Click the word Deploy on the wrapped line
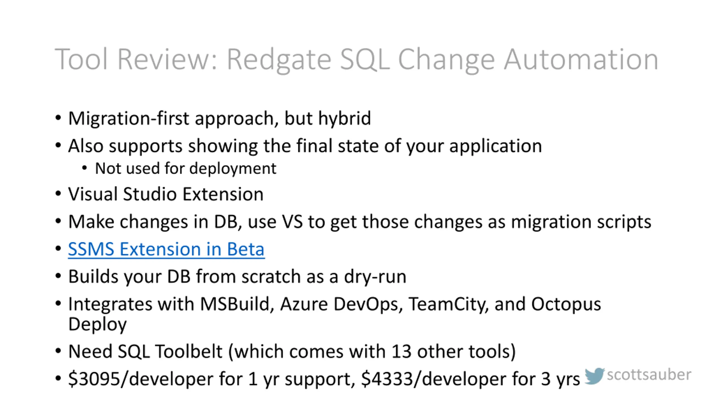715x402 pixels. click(97, 324)
